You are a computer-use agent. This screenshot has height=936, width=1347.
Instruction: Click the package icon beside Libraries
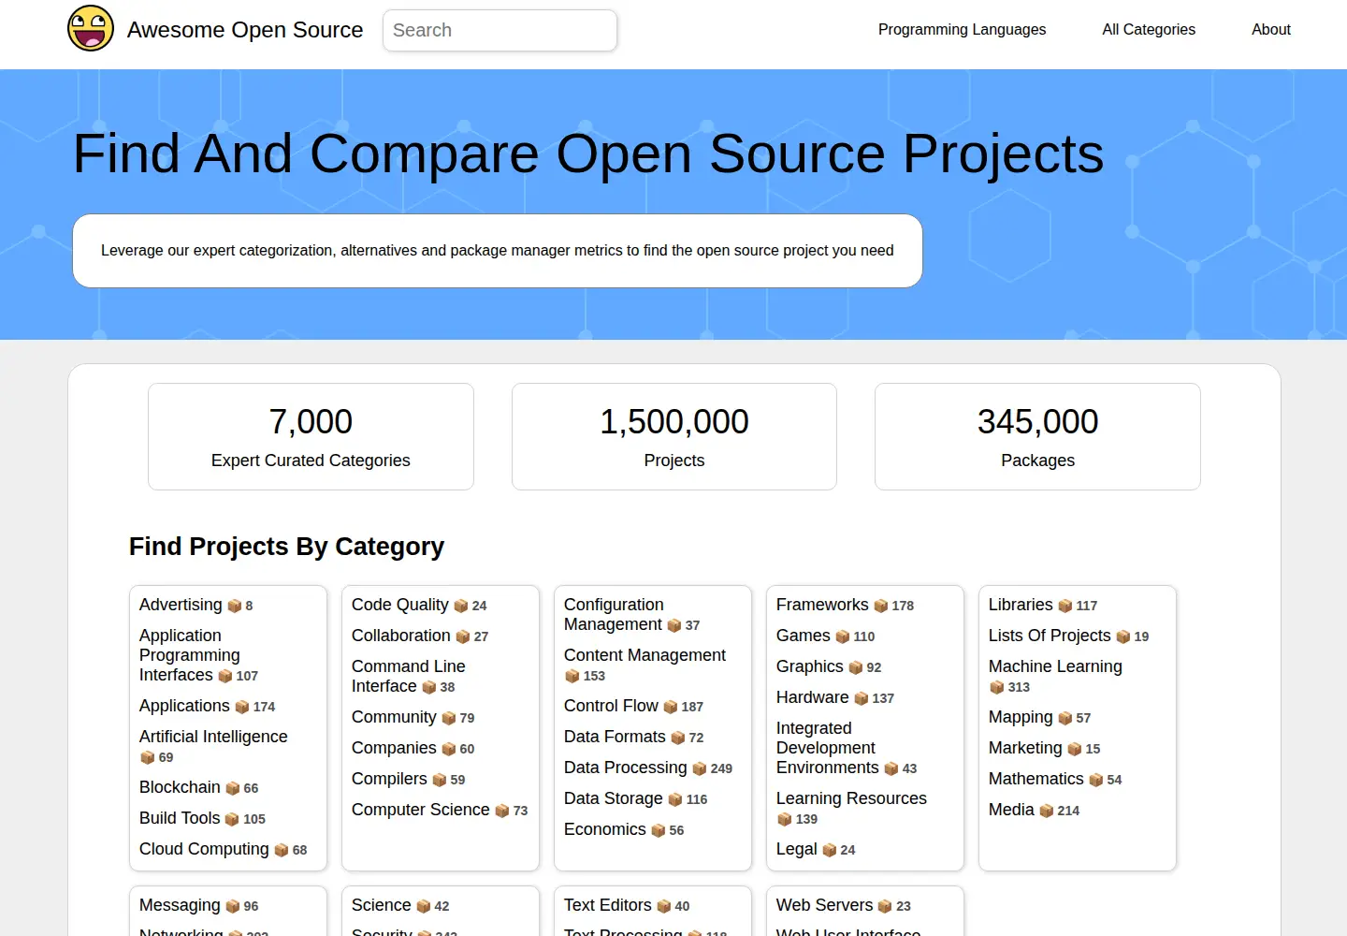pyautogui.click(x=1065, y=606)
